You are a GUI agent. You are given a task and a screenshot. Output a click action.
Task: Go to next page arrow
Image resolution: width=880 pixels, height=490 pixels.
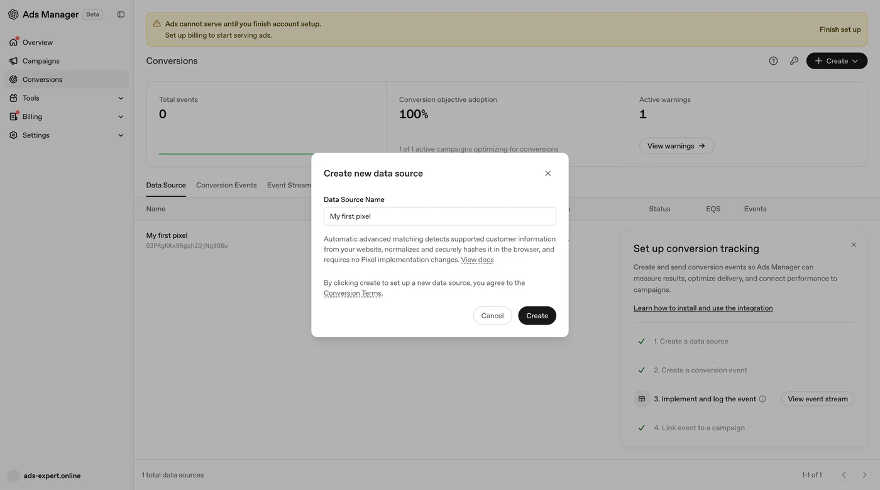coord(864,475)
